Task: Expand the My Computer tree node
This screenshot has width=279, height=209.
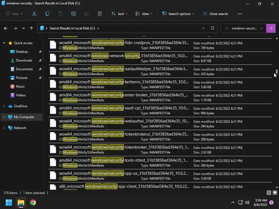Action: point(4,117)
